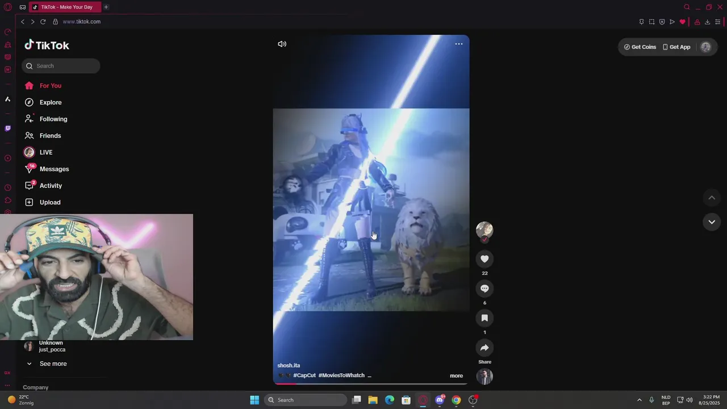Viewport: 727px width, 409px height.
Task: Show hidden system tray icons
Action: pyautogui.click(x=639, y=400)
